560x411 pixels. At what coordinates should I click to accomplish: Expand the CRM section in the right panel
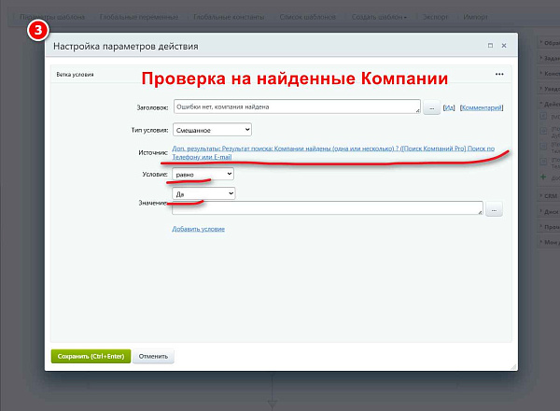tap(549, 196)
